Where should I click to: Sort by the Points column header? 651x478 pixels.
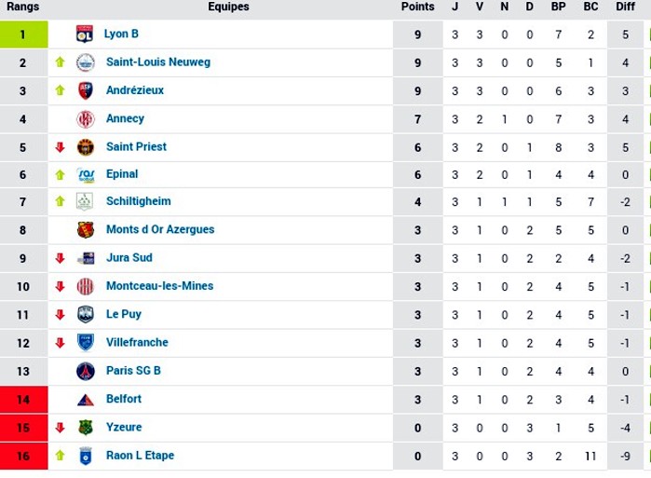(417, 7)
